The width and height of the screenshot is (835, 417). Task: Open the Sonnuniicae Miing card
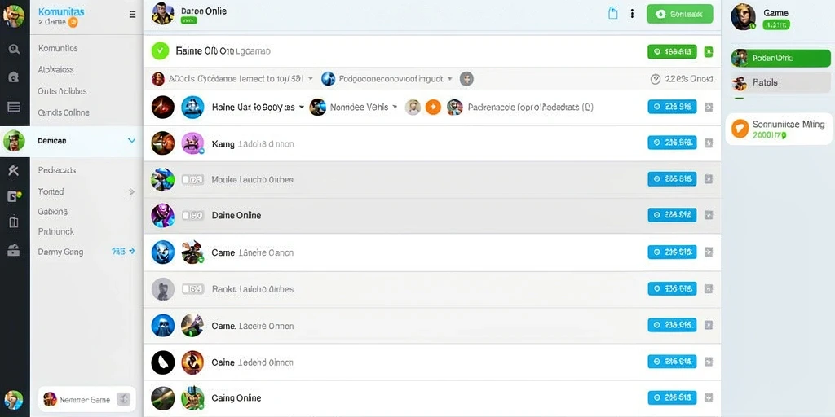pyautogui.click(x=779, y=129)
